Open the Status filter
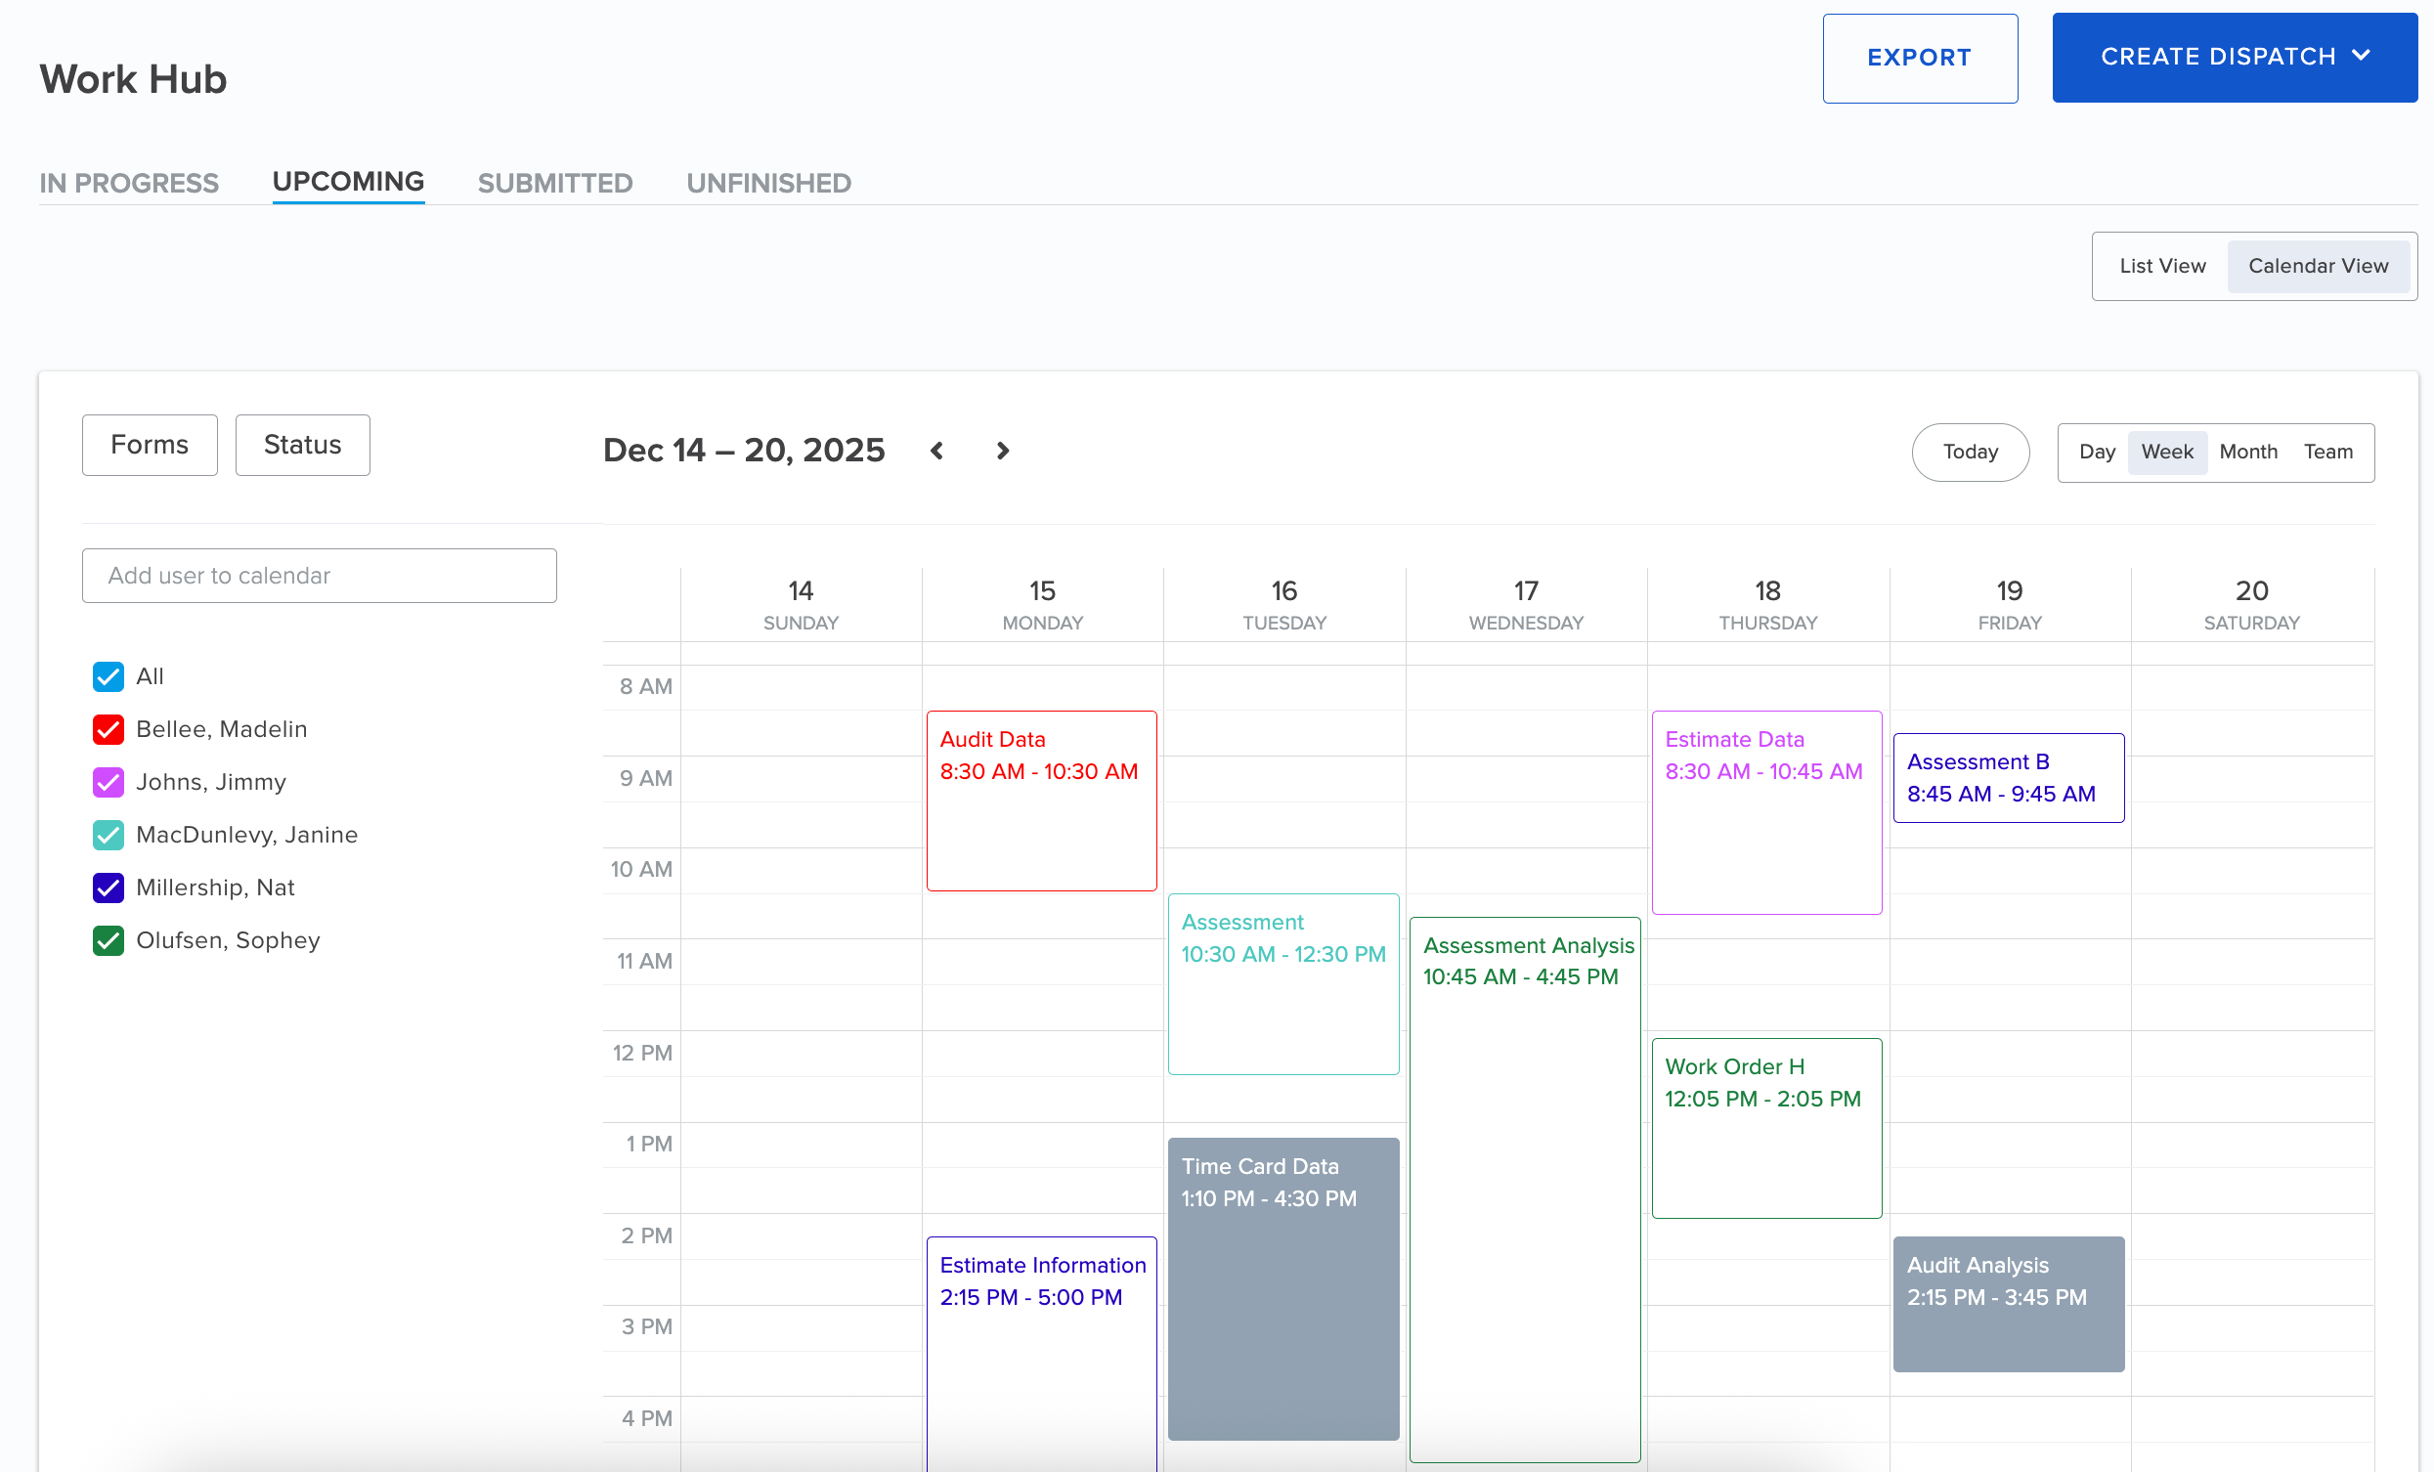This screenshot has height=1472, width=2434. click(x=302, y=445)
